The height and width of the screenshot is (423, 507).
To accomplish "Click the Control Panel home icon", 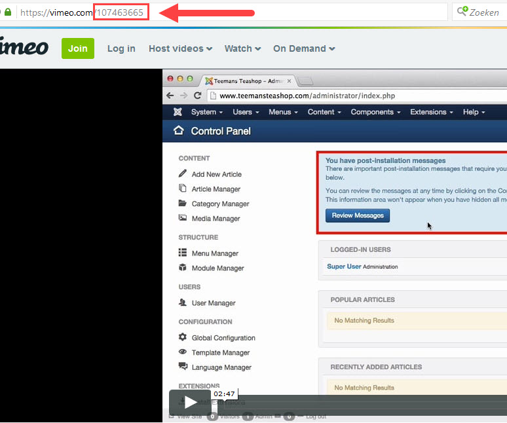I will point(178,131).
